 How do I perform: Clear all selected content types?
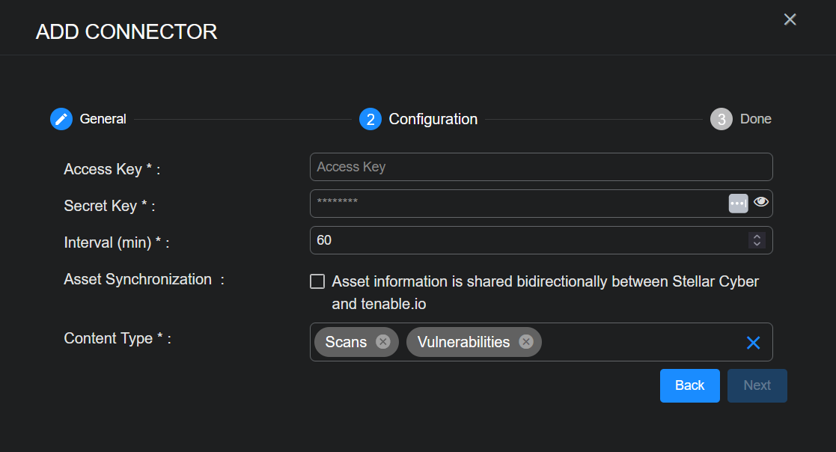[753, 342]
